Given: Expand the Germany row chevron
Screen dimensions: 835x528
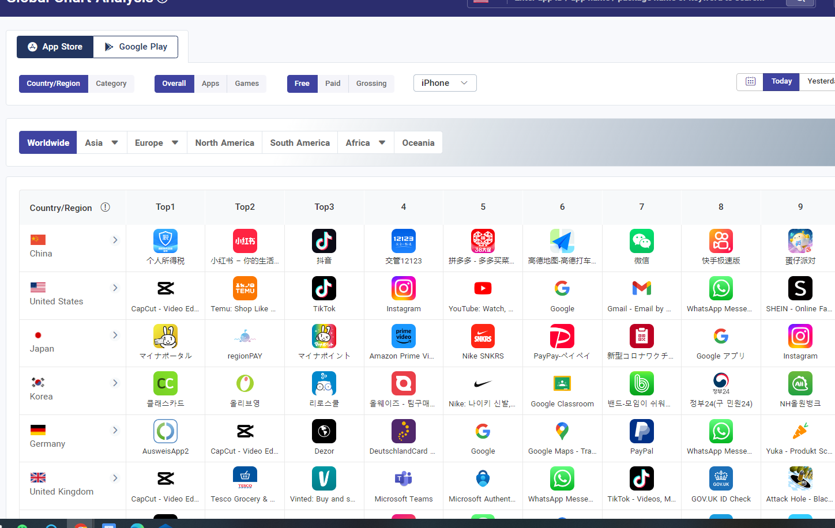Looking at the screenshot, I should coord(115,430).
